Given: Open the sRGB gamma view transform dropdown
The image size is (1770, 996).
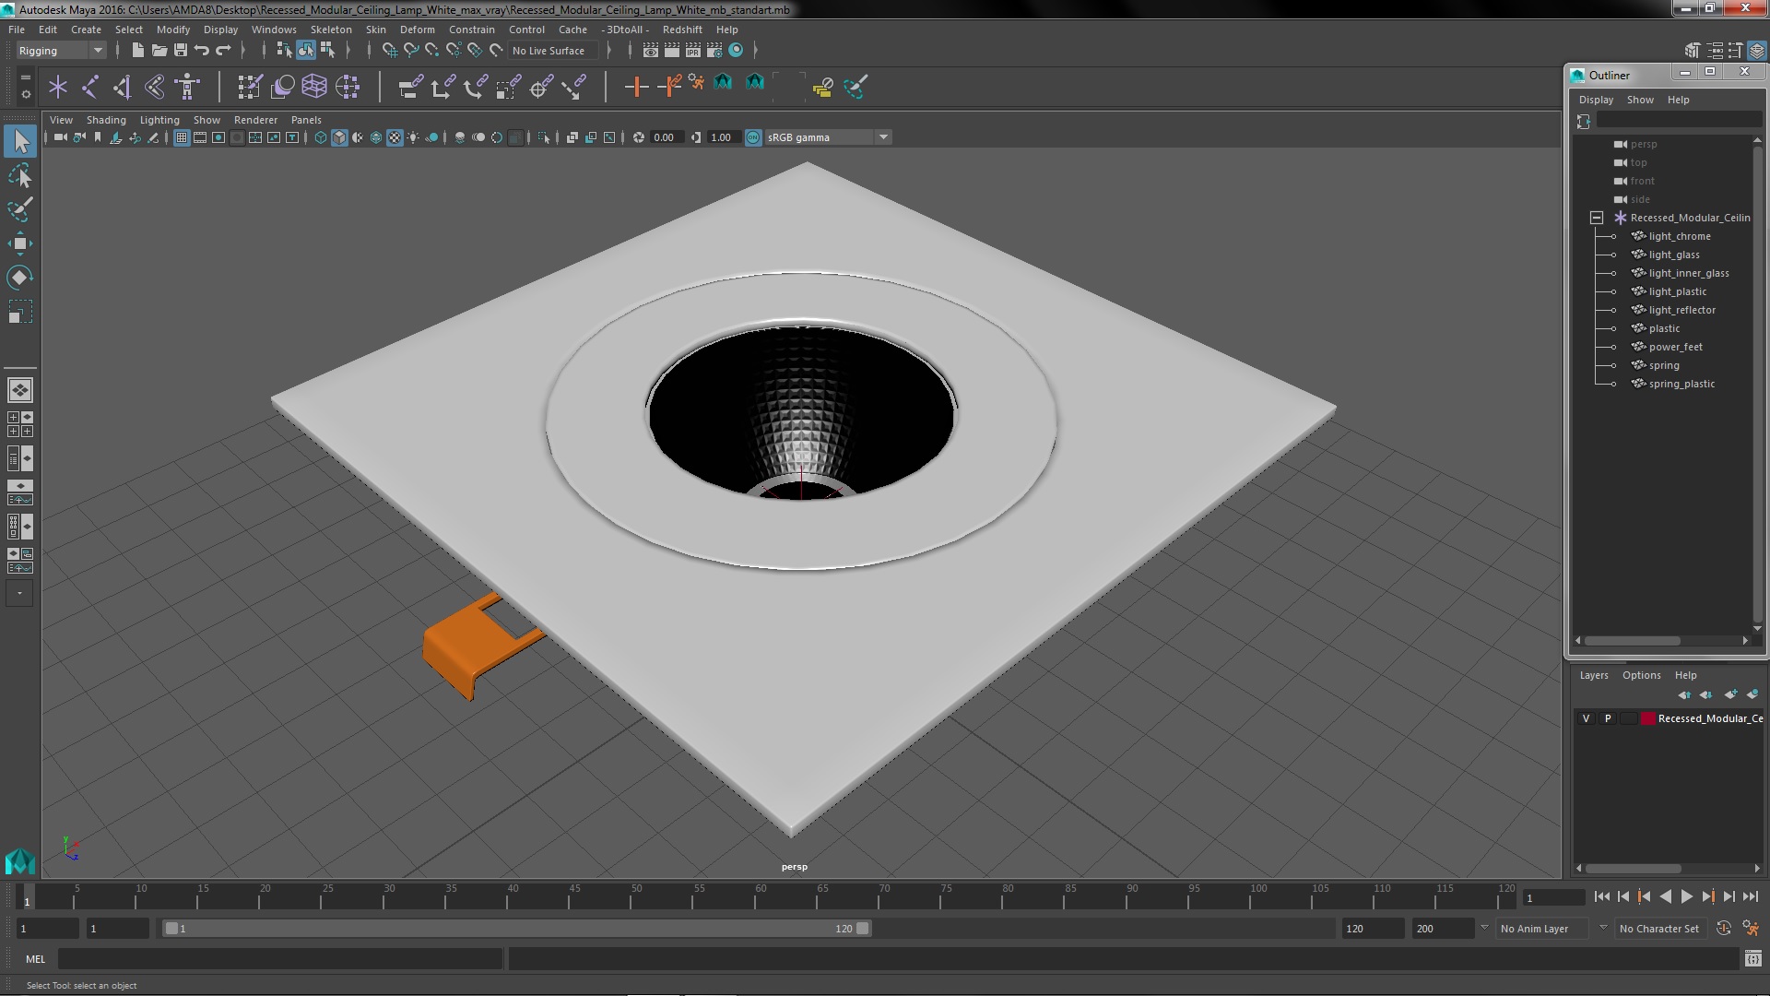Looking at the screenshot, I should [x=828, y=137].
